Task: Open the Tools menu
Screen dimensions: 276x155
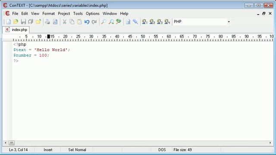Action: point(78,13)
